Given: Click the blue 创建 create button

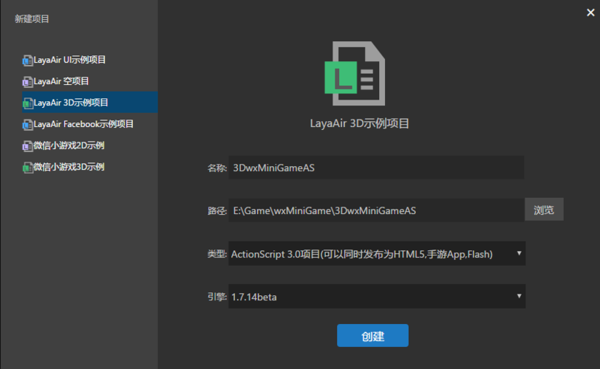Looking at the screenshot, I should (372, 336).
